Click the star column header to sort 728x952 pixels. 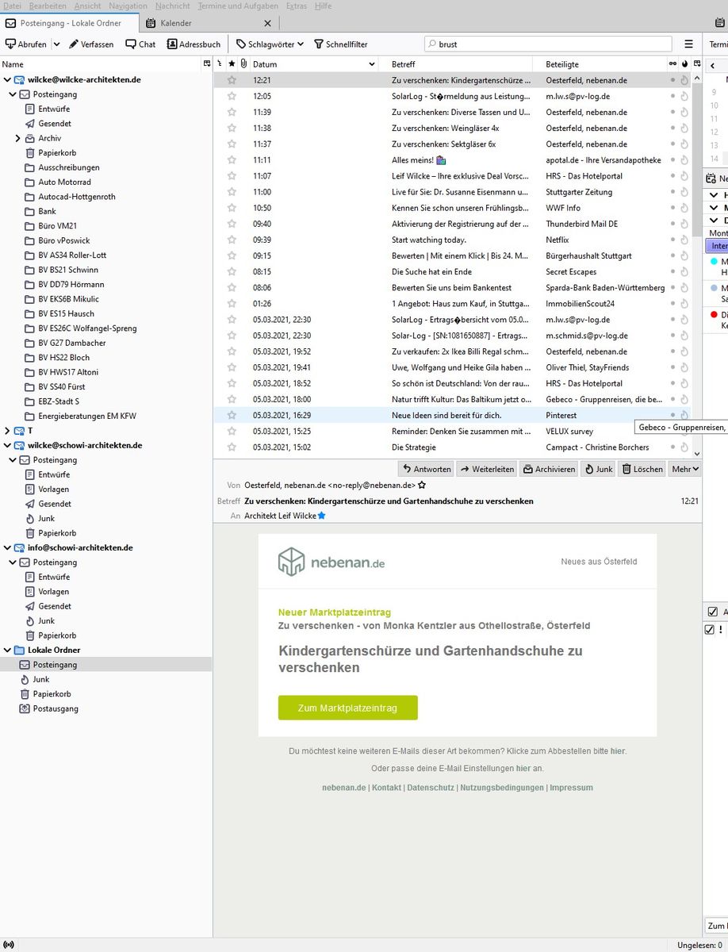pyautogui.click(x=232, y=63)
